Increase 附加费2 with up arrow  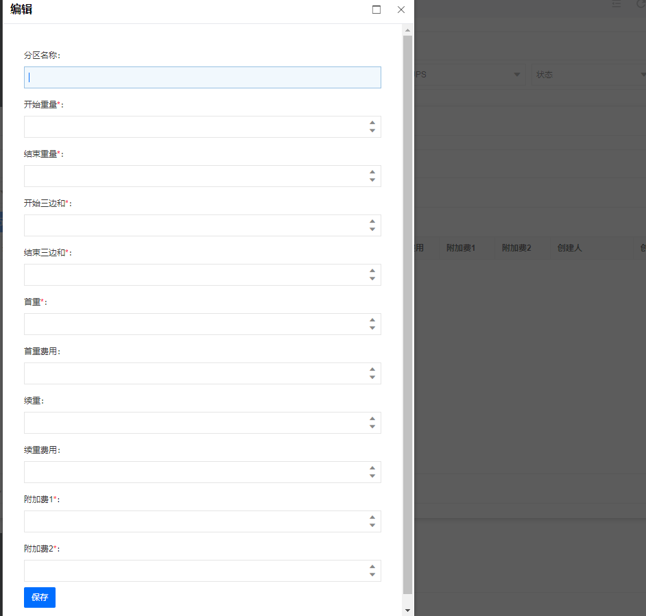click(372, 567)
